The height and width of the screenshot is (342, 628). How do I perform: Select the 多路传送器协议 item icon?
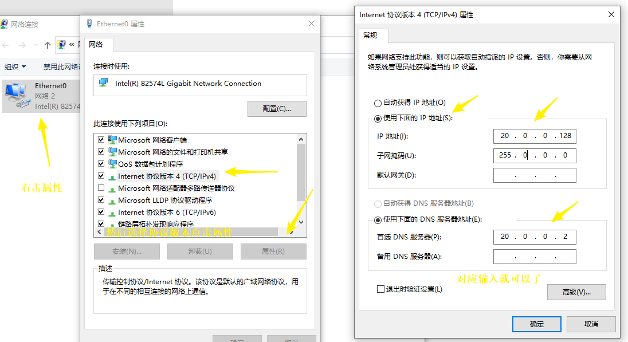[112, 188]
